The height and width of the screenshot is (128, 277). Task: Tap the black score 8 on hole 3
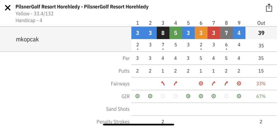(163, 33)
